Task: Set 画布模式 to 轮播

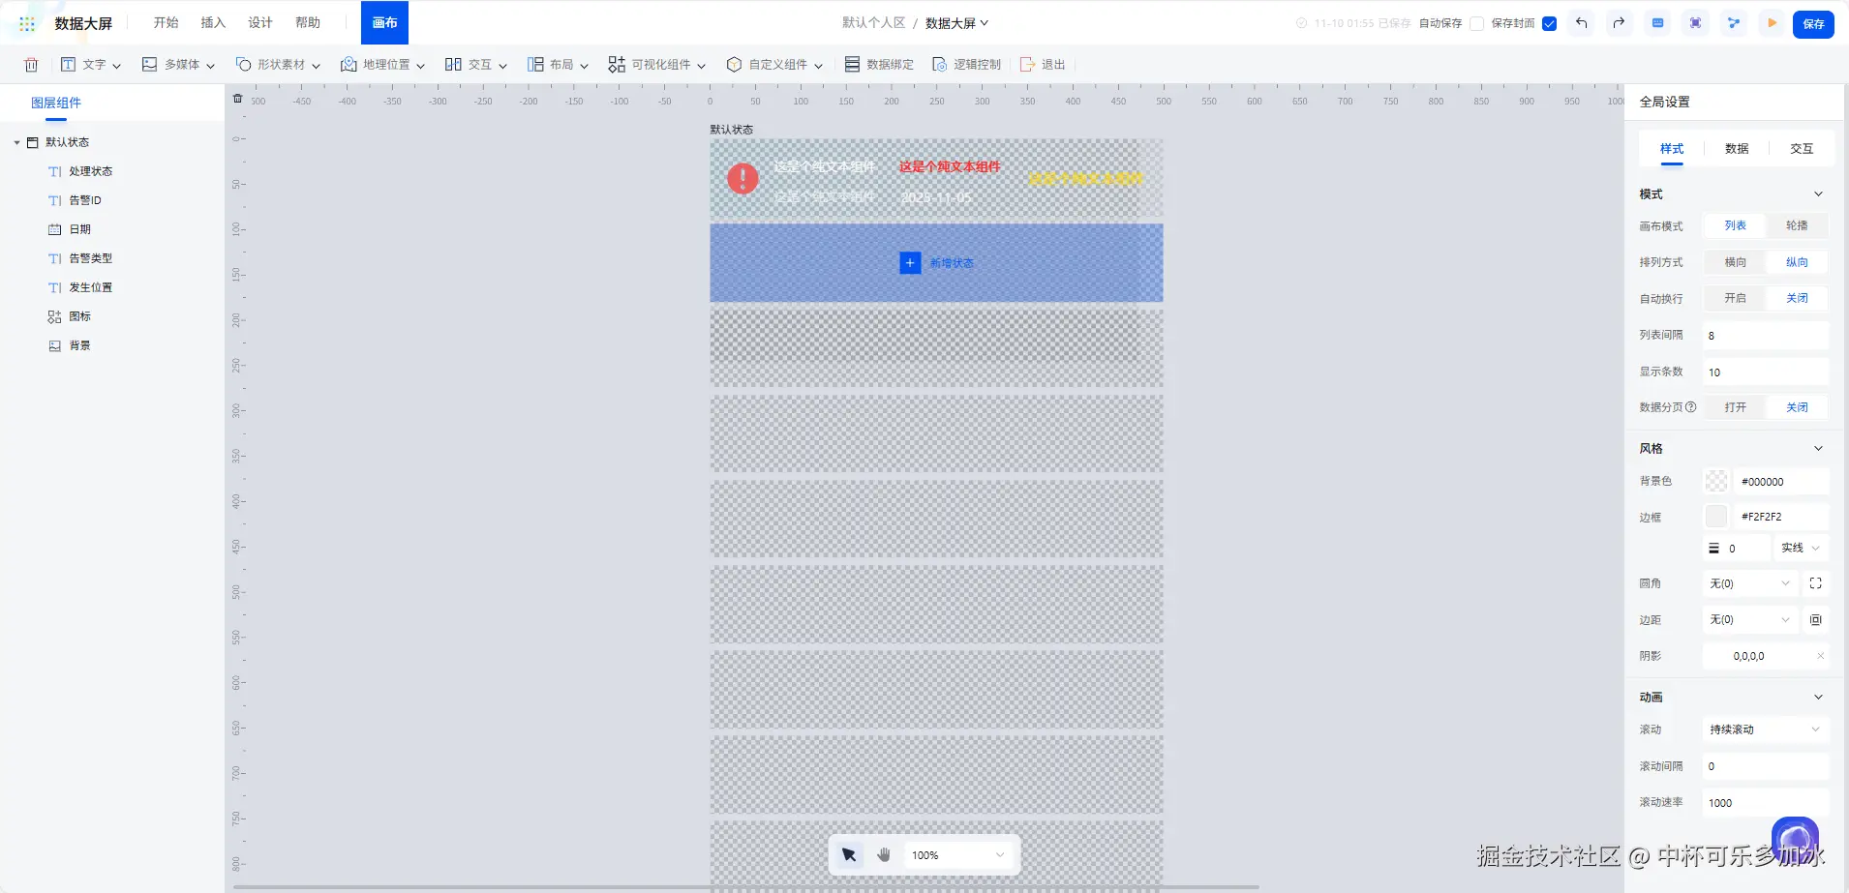Action: [x=1797, y=225]
